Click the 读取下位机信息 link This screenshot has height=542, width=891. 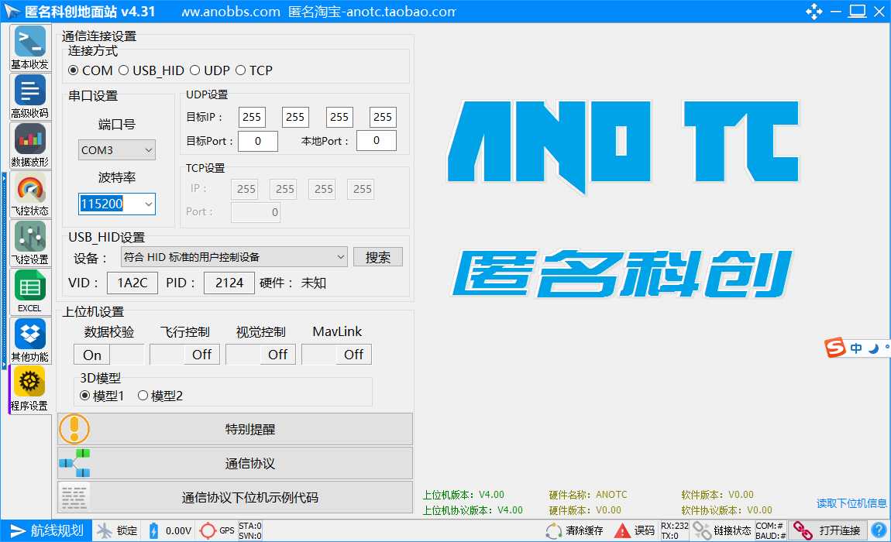point(851,503)
